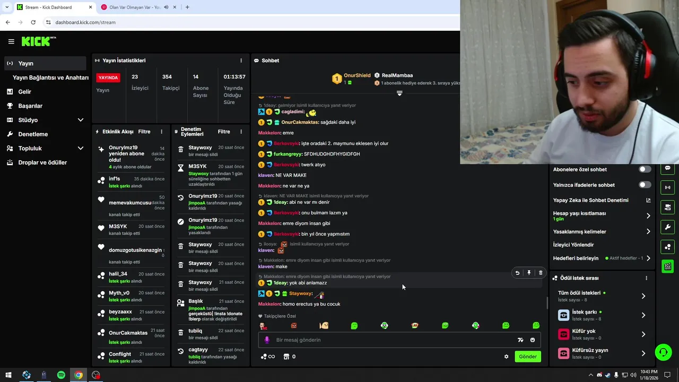Image resolution: width=679 pixels, height=382 pixels.
Task: Open the layout panel icon in the right rail
Action: pyautogui.click(x=667, y=207)
